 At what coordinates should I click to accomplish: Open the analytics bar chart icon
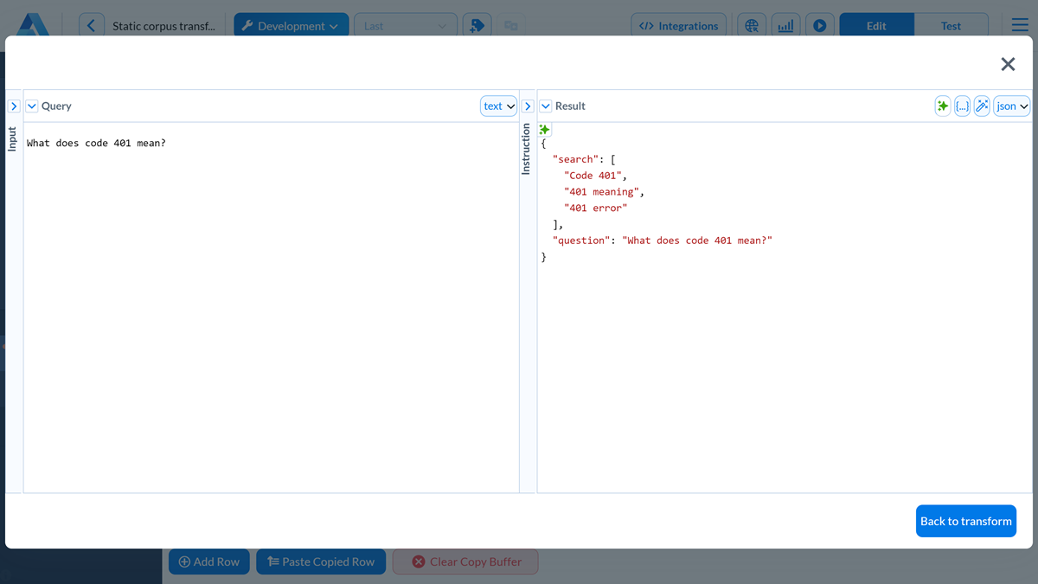(785, 24)
